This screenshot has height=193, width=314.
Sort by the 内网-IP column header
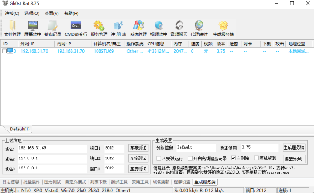(72, 43)
